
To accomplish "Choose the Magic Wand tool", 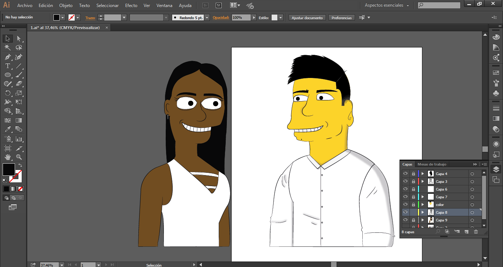I will click(7, 48).
